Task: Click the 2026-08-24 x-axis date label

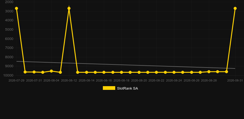Action: point(174,81)
